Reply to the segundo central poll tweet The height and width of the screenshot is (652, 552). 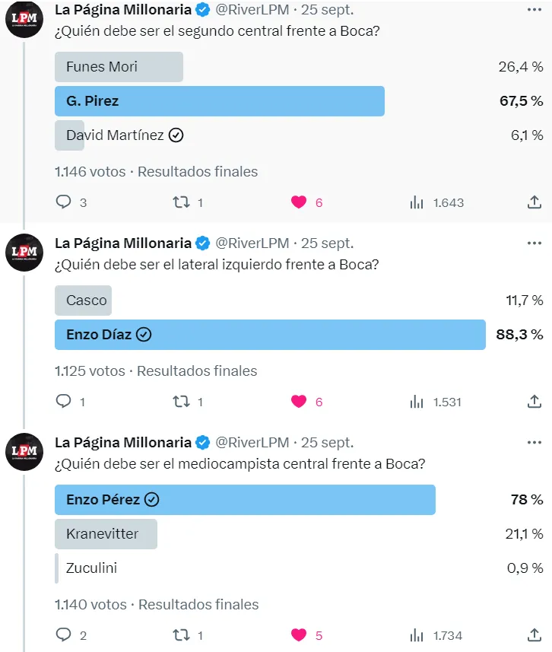click(64, 202)
